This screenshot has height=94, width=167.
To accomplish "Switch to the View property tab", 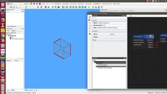I will pos(8,90).
